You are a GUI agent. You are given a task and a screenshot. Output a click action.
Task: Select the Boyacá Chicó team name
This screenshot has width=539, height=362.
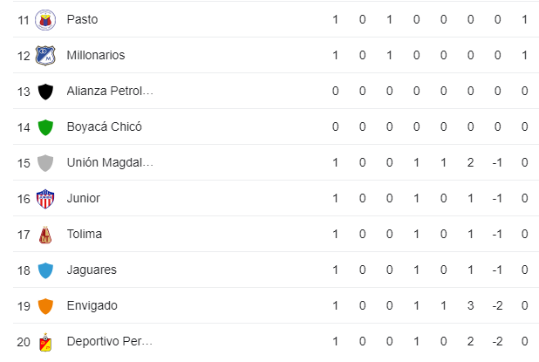[x=104, y=126]
